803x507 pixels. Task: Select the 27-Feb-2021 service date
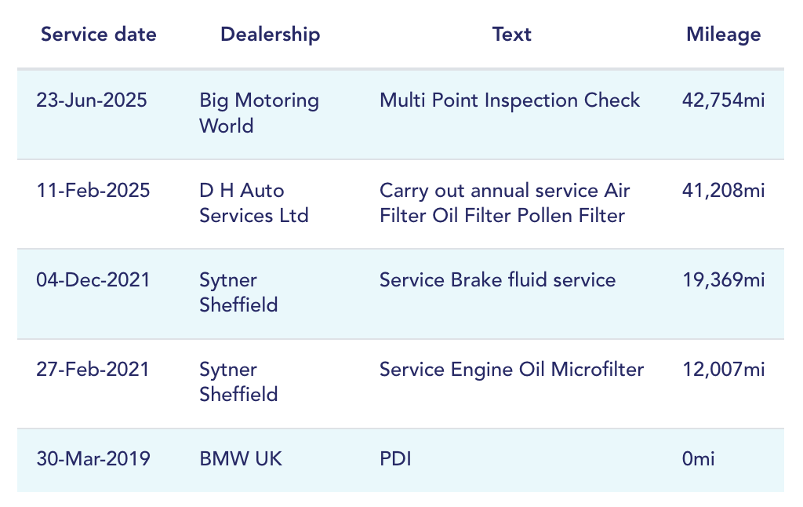click(93, 370)
